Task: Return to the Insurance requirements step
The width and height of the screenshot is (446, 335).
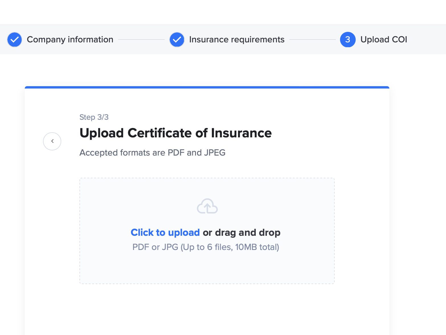Action: click(236, 40)
